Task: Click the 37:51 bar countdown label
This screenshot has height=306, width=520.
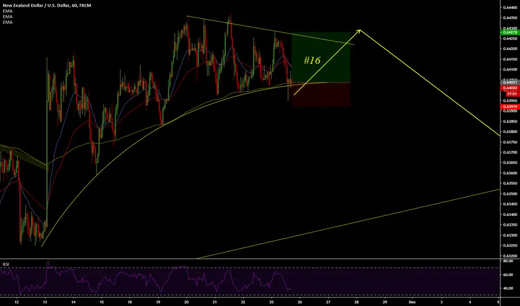Action: pos(512,94)
